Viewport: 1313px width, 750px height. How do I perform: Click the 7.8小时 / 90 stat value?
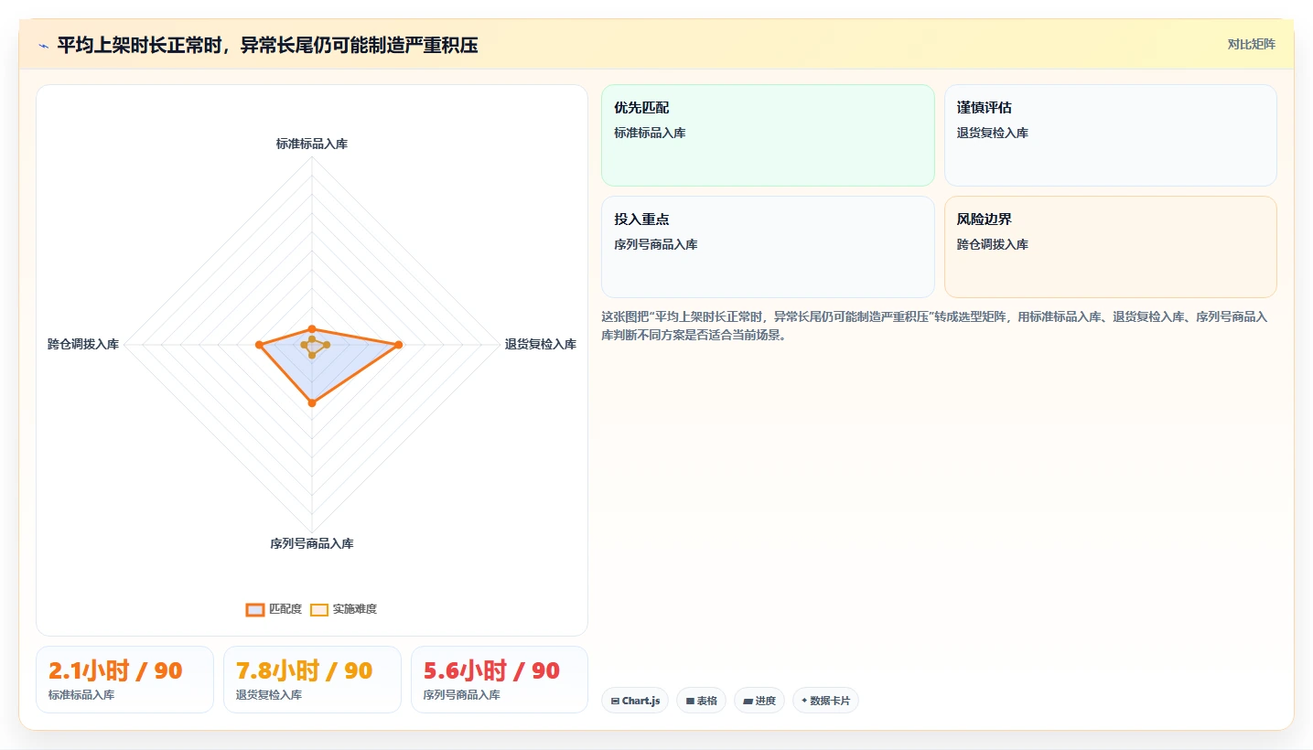tap(304, 670)
